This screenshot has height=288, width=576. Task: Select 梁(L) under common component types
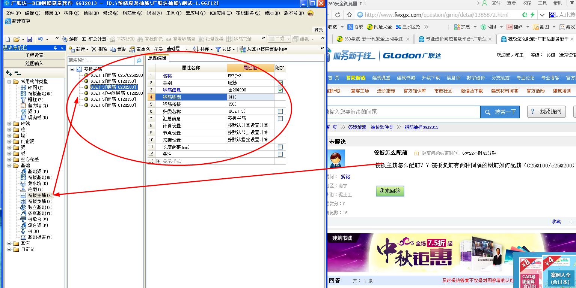point(30,112)
